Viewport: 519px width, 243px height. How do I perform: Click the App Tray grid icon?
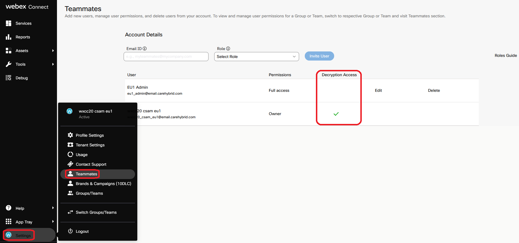[x=9, y=222]
